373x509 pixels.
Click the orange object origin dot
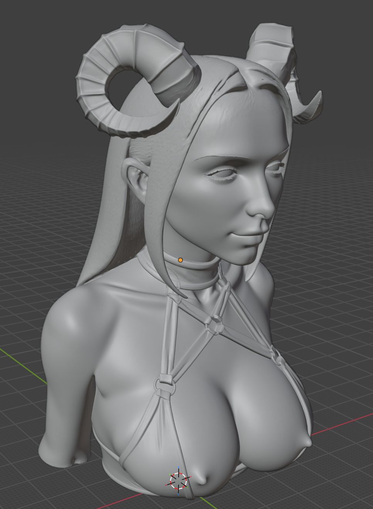click(180, 260)
